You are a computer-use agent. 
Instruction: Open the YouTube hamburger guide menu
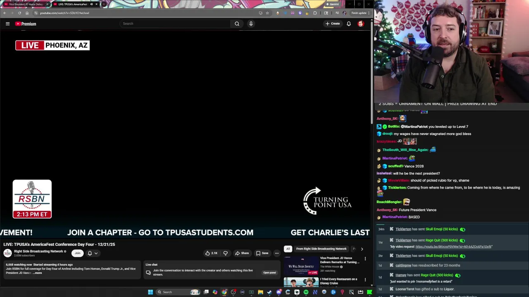tap(7, 24)
